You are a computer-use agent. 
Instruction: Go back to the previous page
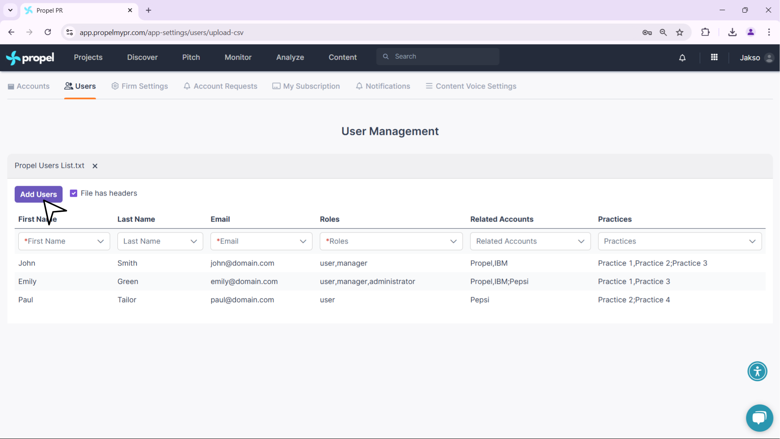(11, 32)
